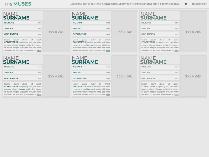209x157 pixels.
Task: Select the NICKAME row in the top-middle card
Action: pos(91,23)
